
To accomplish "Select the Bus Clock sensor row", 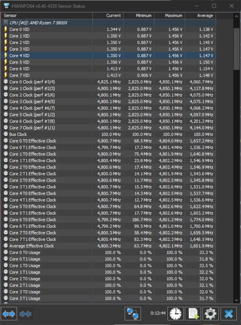I will [108, 134].
